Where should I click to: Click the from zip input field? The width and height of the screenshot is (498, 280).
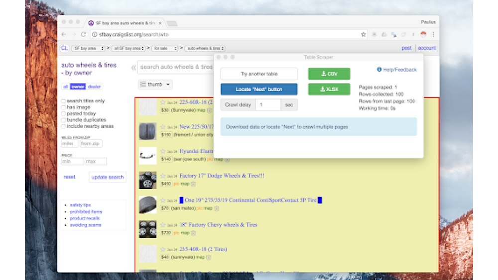pyautogui.click(x=91, y=144)
